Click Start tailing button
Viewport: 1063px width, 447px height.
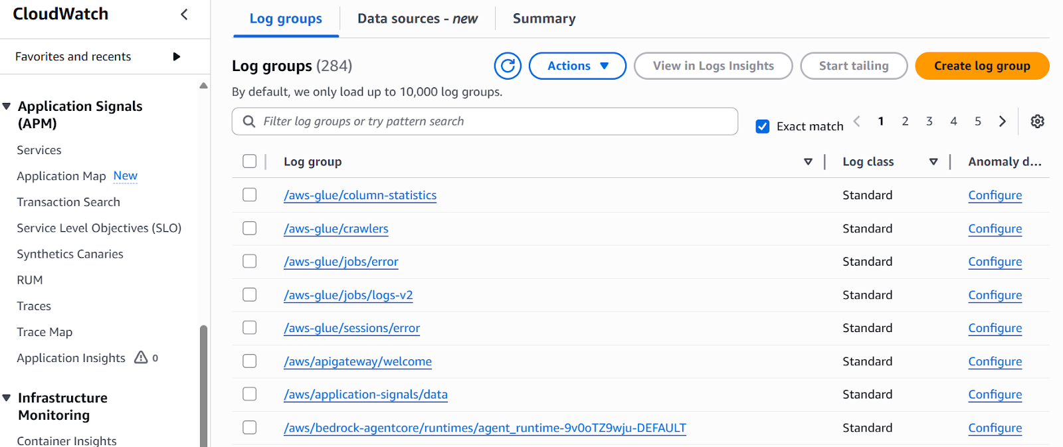coord(854,66)
